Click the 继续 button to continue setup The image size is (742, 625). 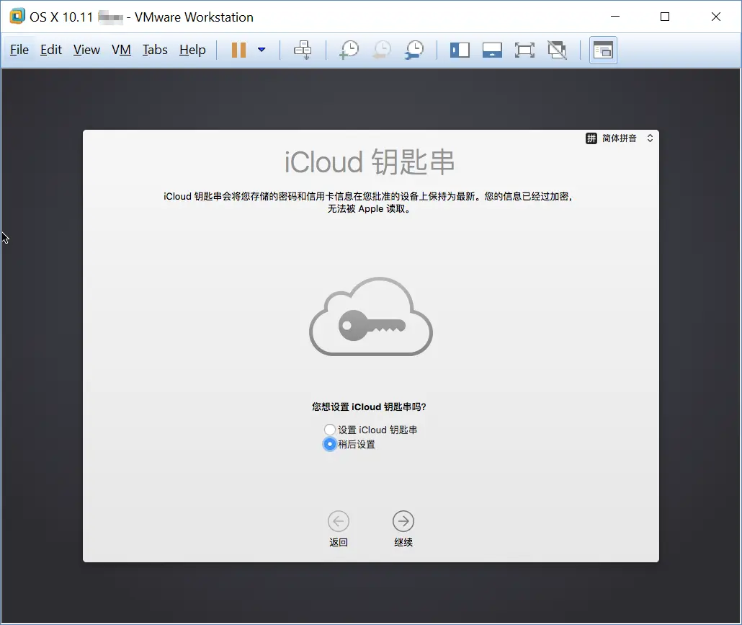coord(403,520)
